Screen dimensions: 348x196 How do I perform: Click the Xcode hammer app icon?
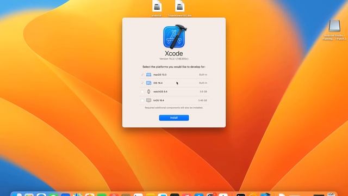(175, 36)
